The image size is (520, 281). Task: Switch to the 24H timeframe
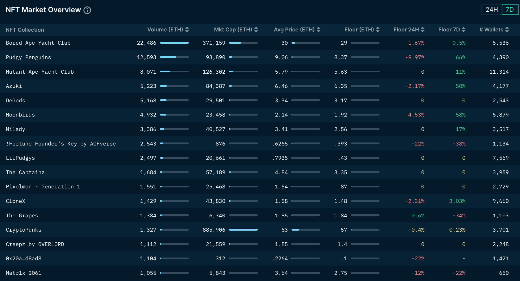pos(491,10)
